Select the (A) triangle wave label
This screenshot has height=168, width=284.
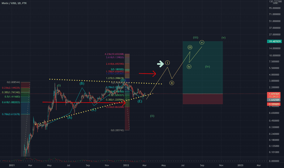70,118
